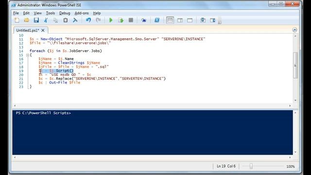
Task: Open New Remote PowerShell Tab icon
Action: click(144, 20)
